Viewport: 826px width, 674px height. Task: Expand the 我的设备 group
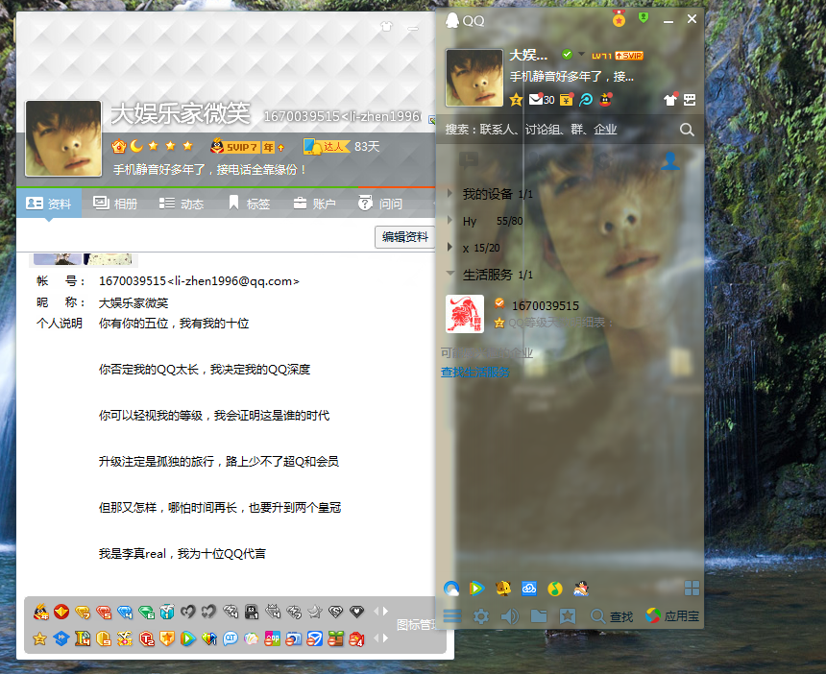(x=449, y=193)
